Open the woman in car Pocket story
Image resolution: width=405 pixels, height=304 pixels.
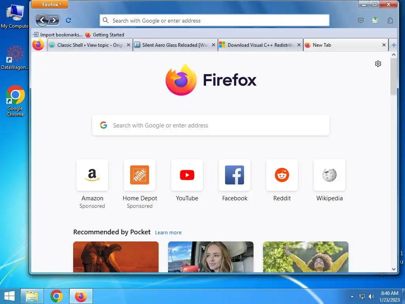click(x=210, y=256)
